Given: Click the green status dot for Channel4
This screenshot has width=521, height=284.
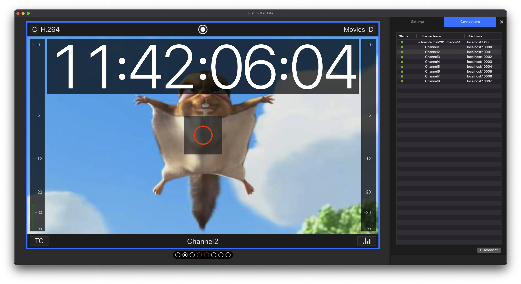Looking at the screenshot, I should pos(402,62).
